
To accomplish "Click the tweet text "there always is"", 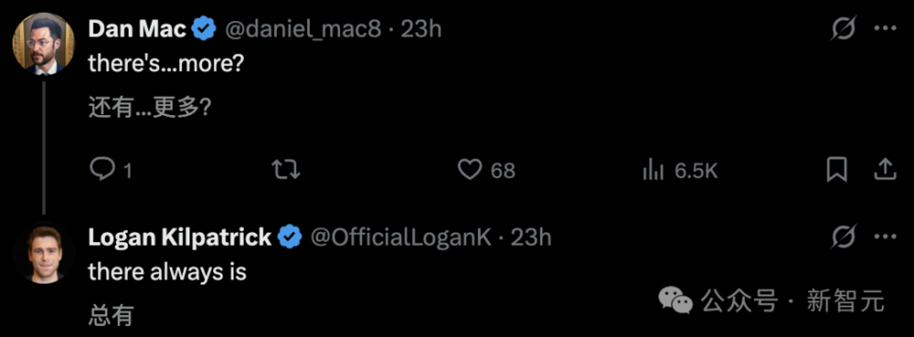I will pos(167,272).
